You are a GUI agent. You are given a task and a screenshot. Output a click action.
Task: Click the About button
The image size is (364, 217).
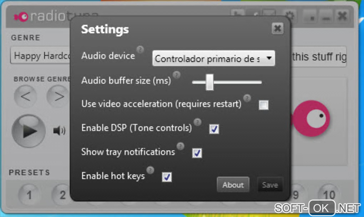pos(233,185)
